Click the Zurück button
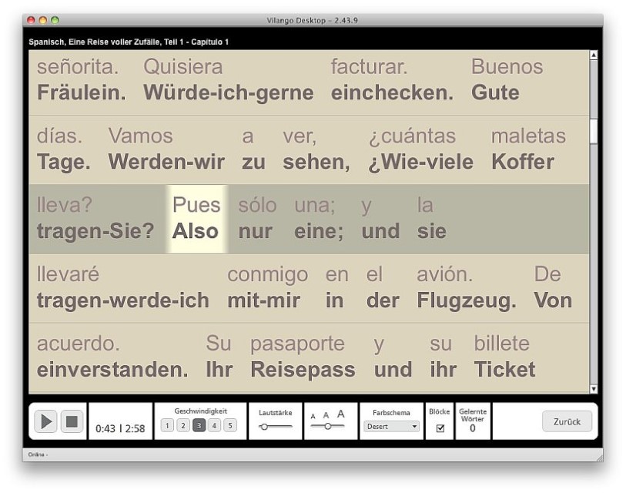Image resolution: width=626 pixels, height=493 pixels. coord(567,421)
